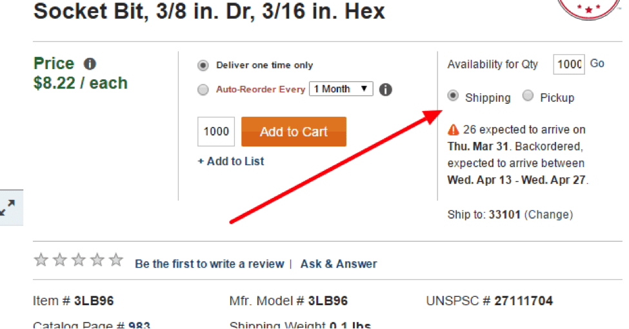Screen dimensions: 629x329
Task: Click the expand image arrows icon
Action: click(x=8, y=208)
